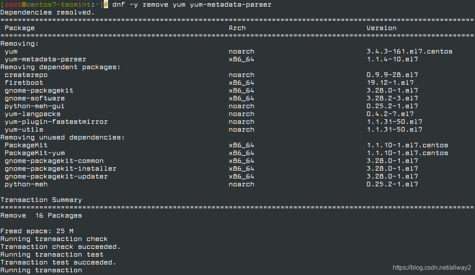The image size is (475, 275).
Task: Click the yum-plugin-fastestmirror package name
Action: [x=56, y=122]
